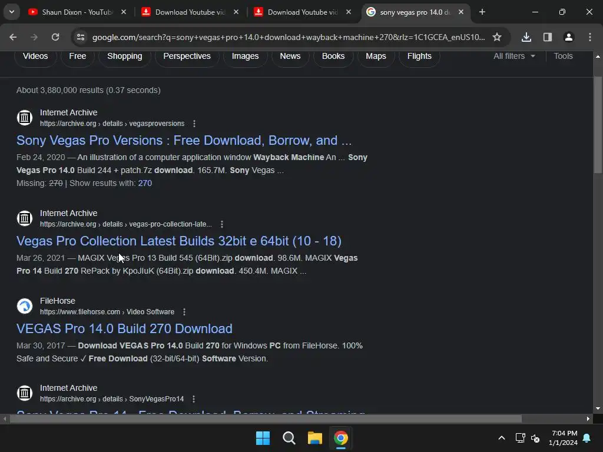Open the search Tools button
Image resolution: width=603 pixels, height=452 pixels.
(563, 56)
